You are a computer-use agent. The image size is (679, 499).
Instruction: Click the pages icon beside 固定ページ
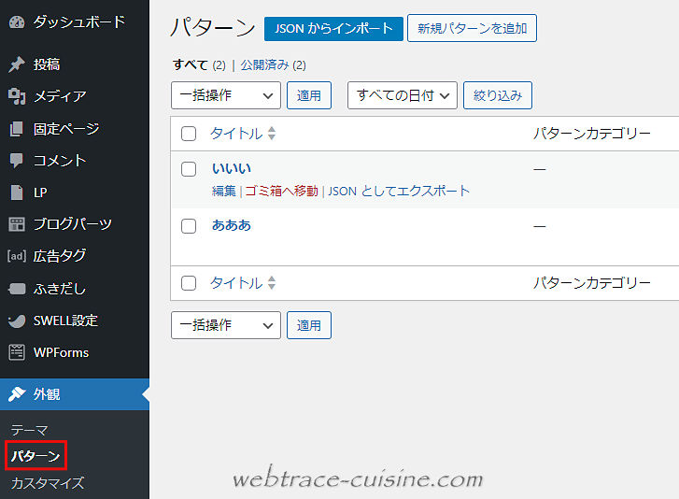coord(17,129)
